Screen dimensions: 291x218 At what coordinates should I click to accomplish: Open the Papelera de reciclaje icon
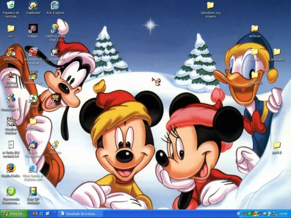coord(11,9)
